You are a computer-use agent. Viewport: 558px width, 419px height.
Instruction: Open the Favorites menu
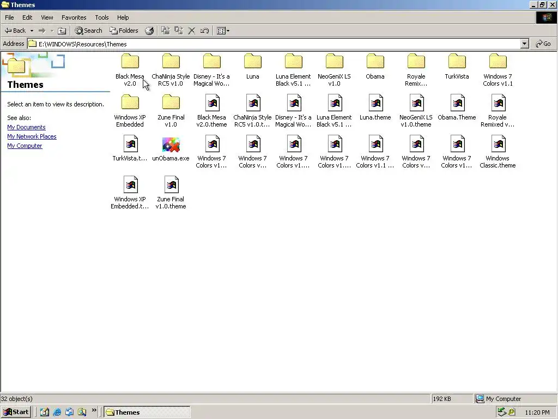74,17
